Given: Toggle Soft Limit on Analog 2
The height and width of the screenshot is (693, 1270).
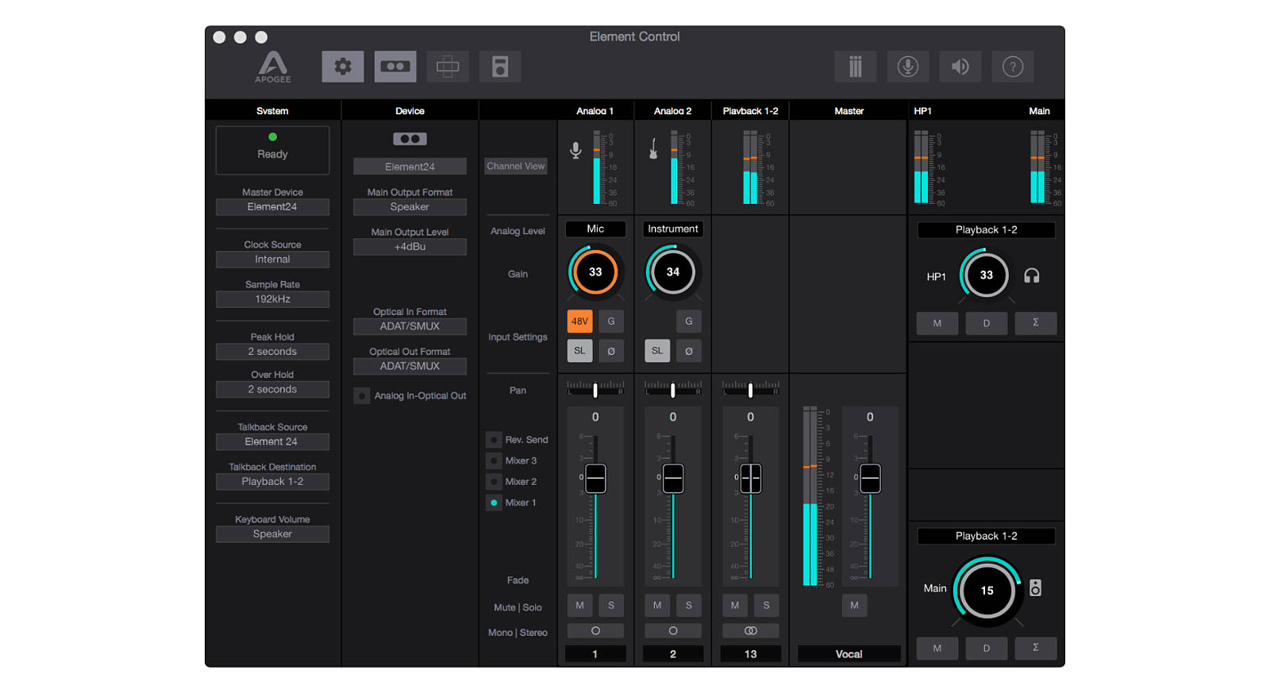Looking at the screenshot, I should click(x=657, y=351).
